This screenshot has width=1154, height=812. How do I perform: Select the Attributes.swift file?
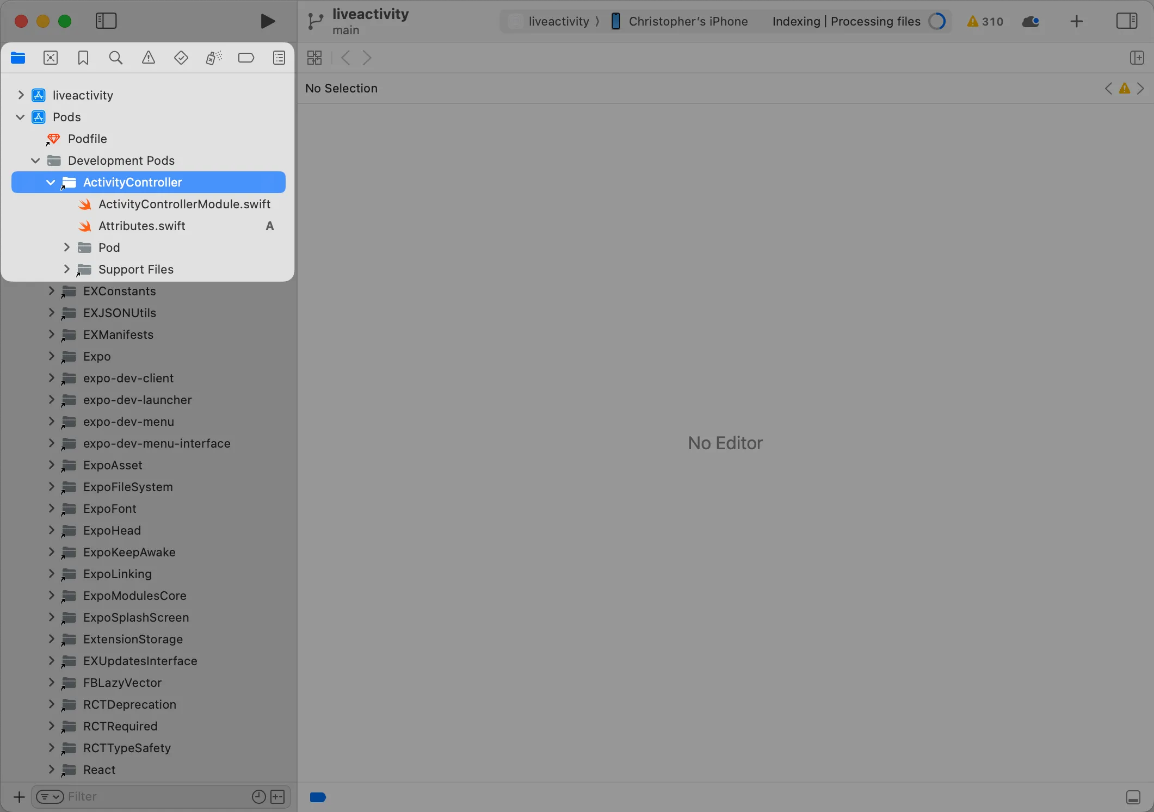pos(142,225)
